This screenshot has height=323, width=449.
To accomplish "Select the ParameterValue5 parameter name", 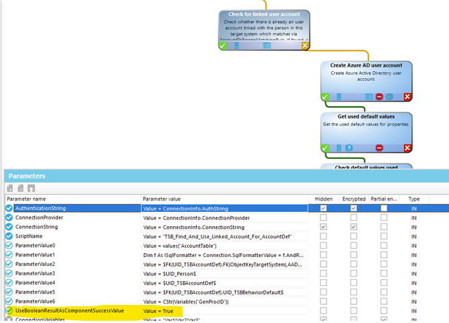I will 35,292.
